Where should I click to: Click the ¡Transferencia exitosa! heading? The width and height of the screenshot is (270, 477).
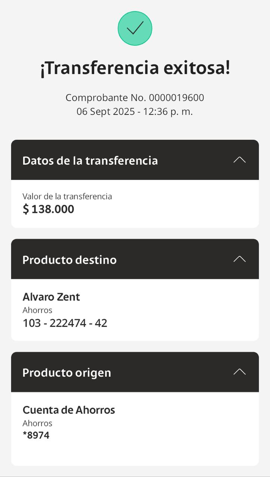[x=135, y=68]
